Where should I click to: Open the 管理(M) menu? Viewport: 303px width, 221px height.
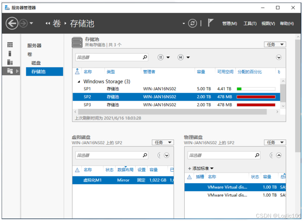(x=229, y=24)
